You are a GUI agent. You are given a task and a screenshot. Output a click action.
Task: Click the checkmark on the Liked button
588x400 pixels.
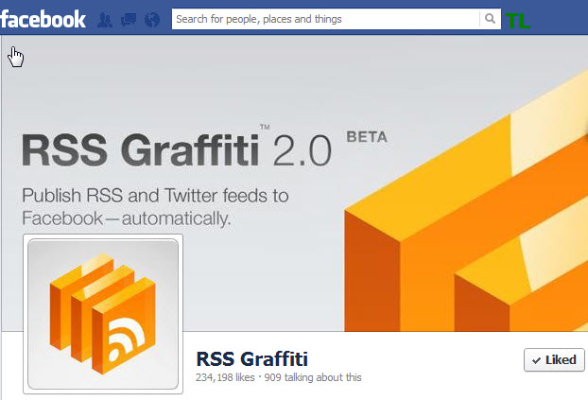[536, 360]
